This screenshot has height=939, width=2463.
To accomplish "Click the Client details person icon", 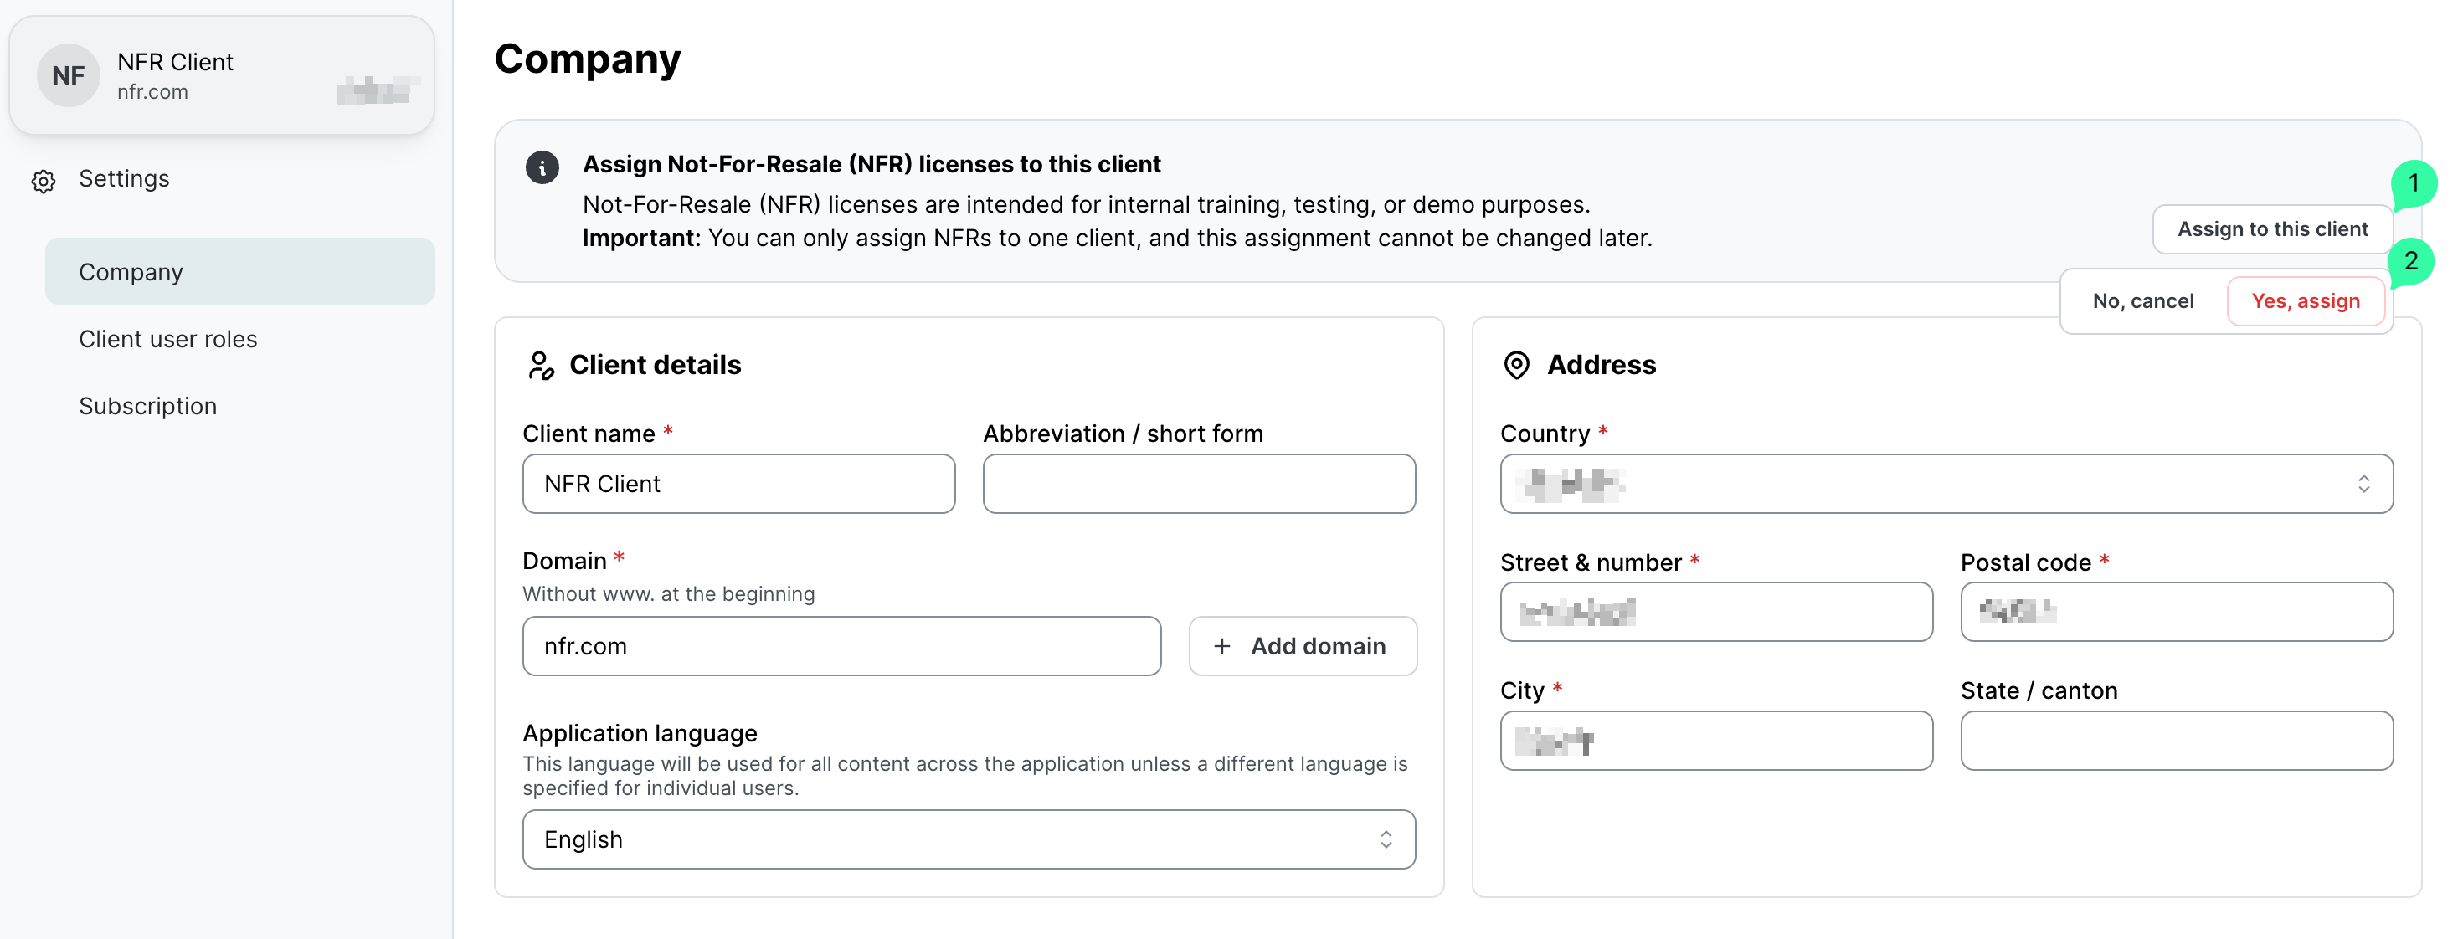I will (x=541, y=364).
